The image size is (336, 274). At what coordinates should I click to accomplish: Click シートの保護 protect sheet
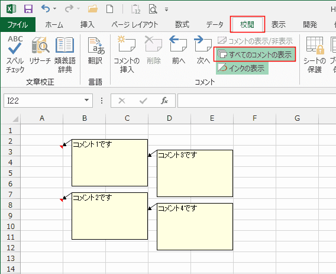(314, 54)
